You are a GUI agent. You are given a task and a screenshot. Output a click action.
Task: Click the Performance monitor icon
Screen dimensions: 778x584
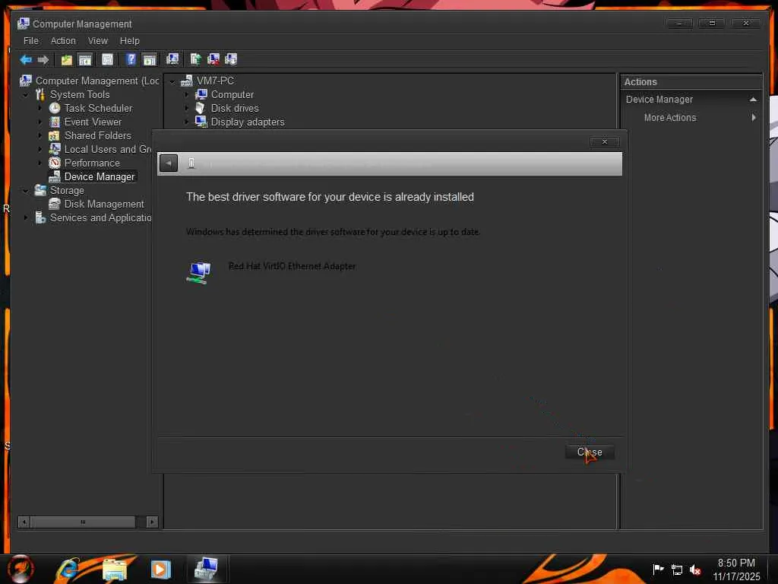pos(55,163)
